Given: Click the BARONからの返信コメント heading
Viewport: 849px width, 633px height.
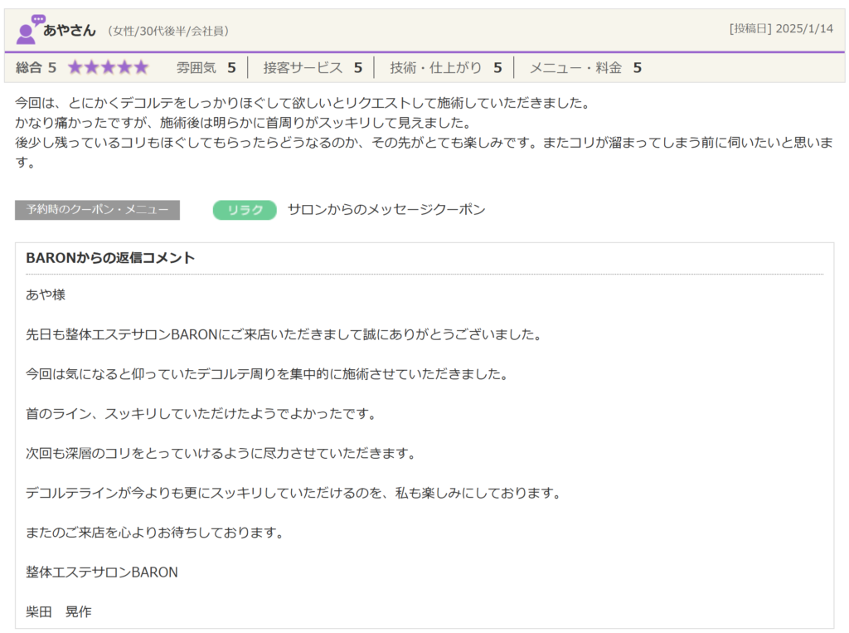Looking at the screenshot, I should 110,258.
